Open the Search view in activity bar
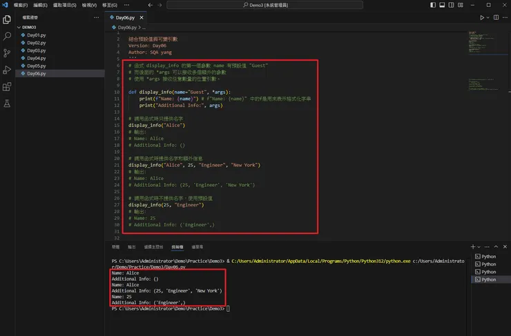 tap(8, 37)
